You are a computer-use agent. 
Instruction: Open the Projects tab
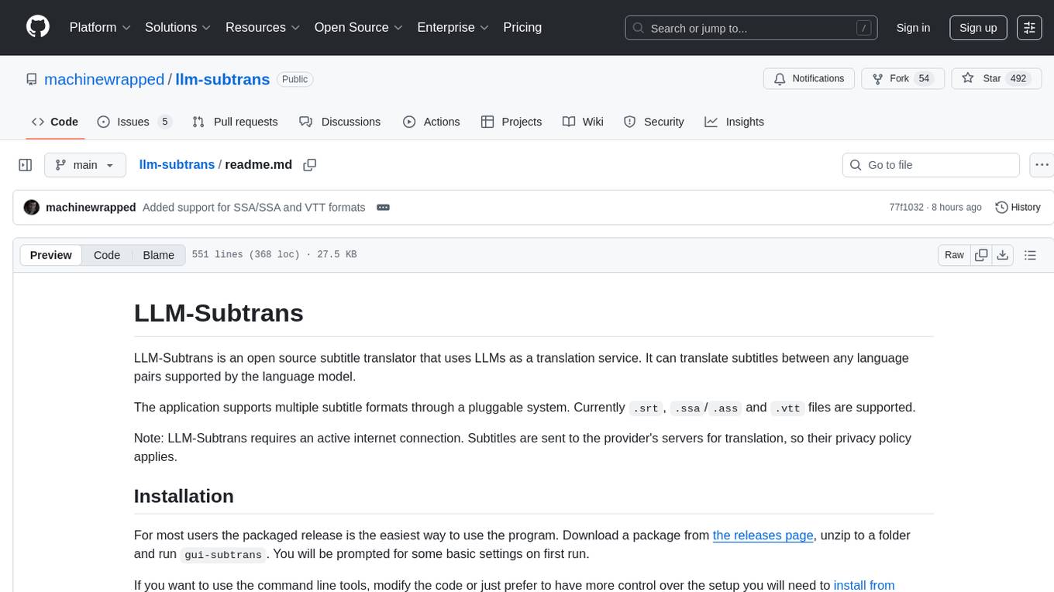(511, 122)
